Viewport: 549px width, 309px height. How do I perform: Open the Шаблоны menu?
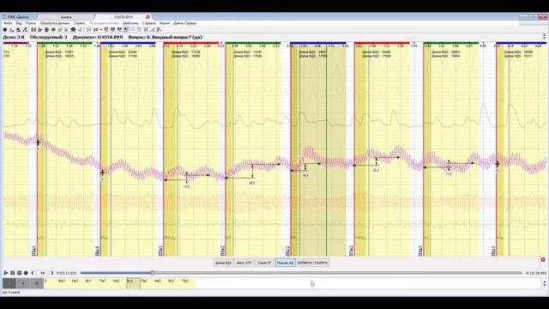point(130,23)
